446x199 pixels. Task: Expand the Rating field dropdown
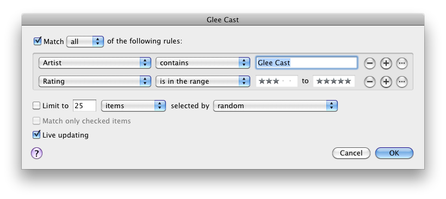(95, 82)
